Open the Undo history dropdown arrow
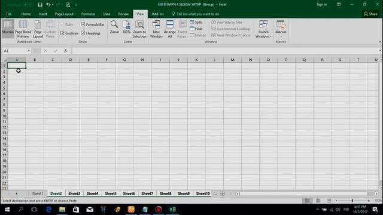The height and width of the screenshot is (215, 383). pyautogui.click(x=53, y=5)
